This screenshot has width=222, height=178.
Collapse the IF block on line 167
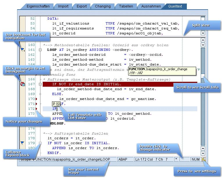pos(40,84)
